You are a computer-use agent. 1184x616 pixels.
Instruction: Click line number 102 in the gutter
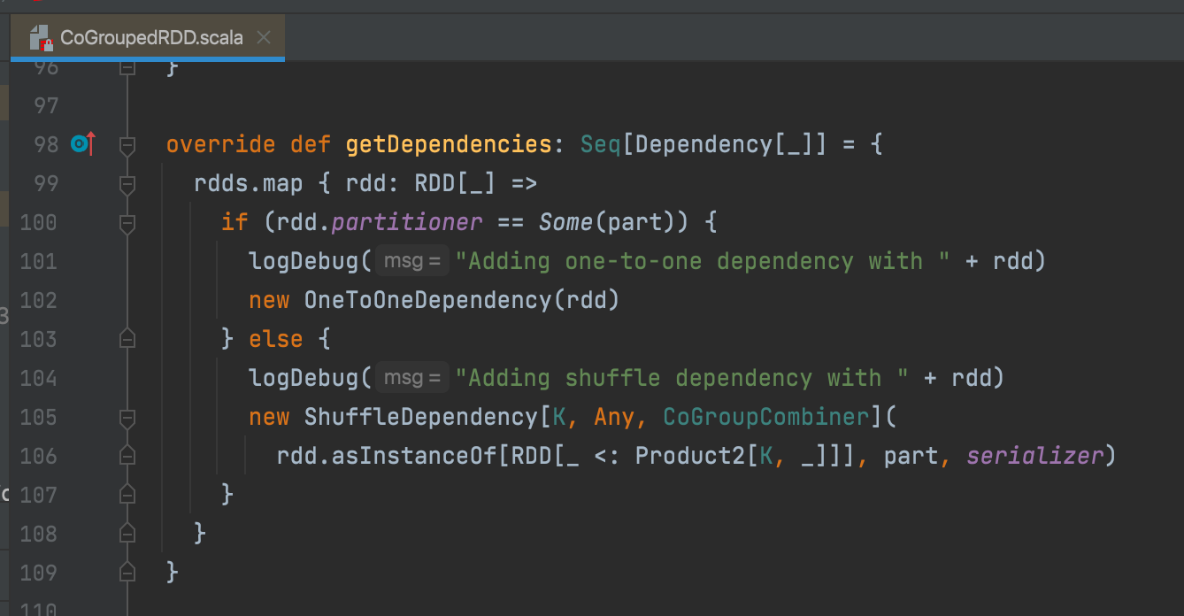point(37,300)
